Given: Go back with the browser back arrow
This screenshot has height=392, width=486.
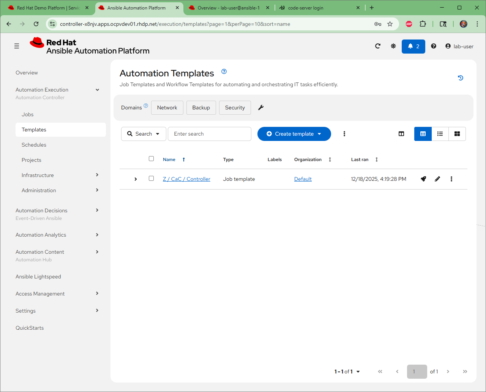Looking at the screenshot, I should [x=9, y=24].
